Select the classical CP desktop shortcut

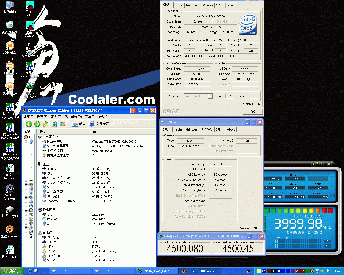(x=10, y=172)
